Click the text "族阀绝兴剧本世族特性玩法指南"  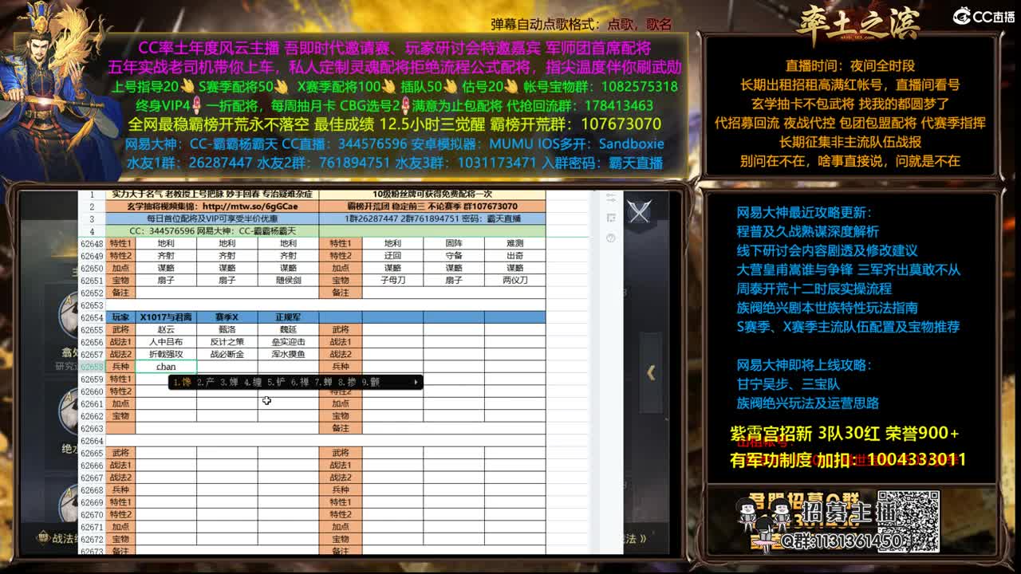[x=827, y=308]
